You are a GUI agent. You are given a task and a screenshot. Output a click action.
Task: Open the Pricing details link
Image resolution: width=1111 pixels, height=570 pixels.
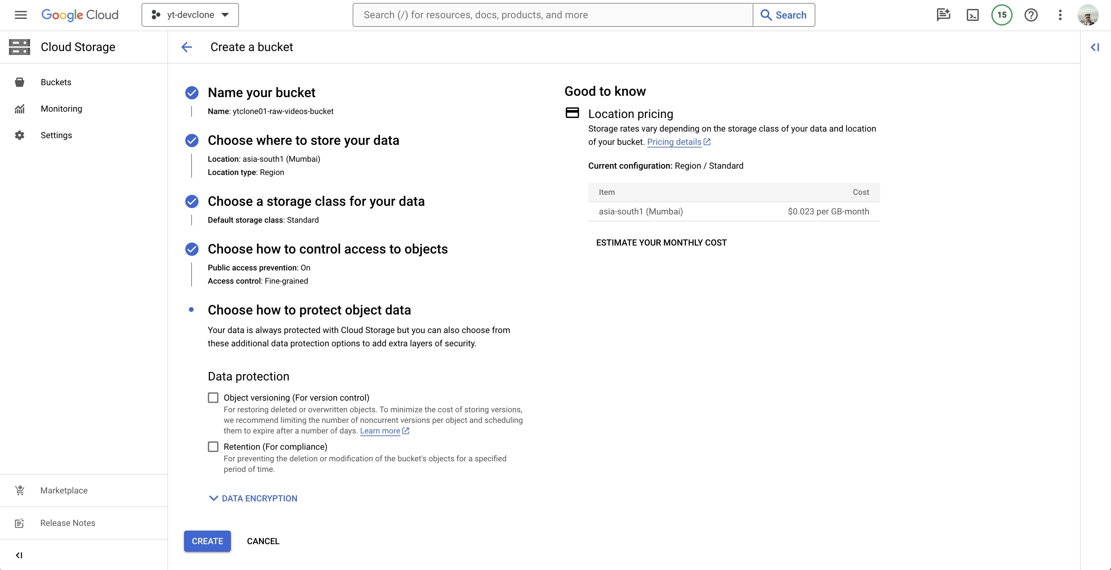674,142
